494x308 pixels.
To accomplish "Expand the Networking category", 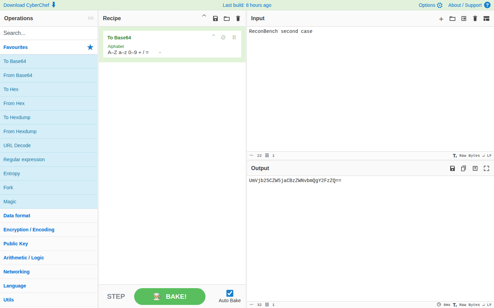I will click(49, 272).
